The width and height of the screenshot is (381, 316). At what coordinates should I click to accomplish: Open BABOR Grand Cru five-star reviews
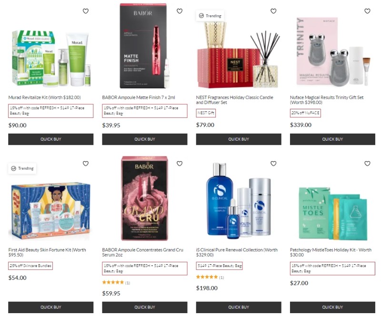coord(116,283)
